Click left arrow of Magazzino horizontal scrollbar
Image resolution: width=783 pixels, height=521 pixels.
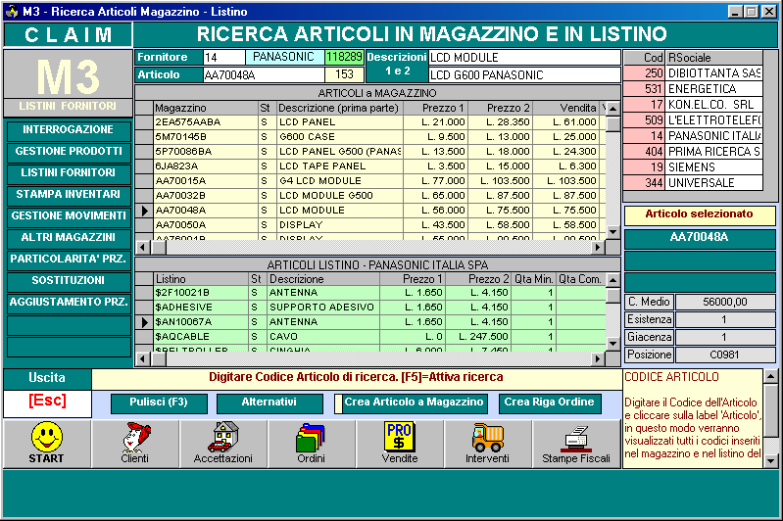click(143, 247)
